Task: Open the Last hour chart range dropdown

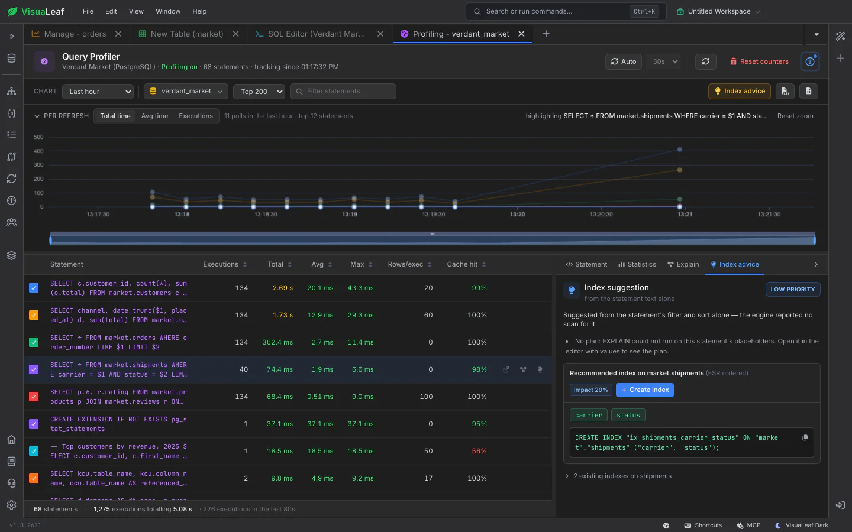Action: (98, 92)
